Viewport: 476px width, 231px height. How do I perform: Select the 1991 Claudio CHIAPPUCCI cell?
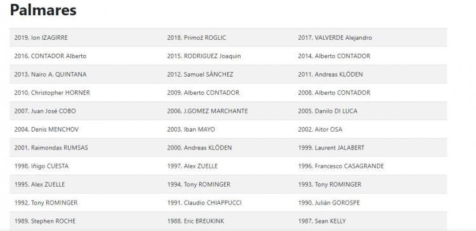click(204, 203)
